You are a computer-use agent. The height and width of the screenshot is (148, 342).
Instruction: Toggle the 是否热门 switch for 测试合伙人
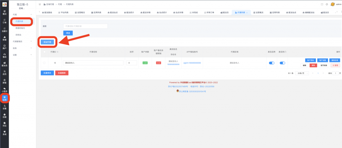283,63
